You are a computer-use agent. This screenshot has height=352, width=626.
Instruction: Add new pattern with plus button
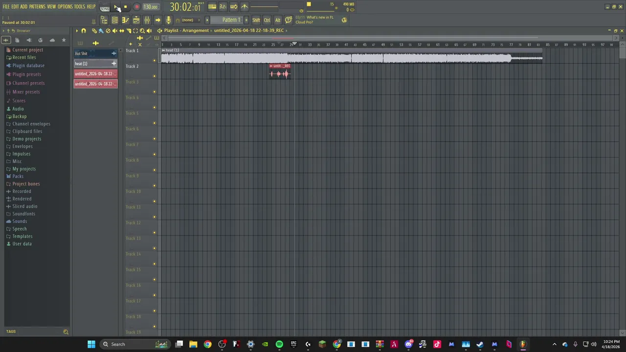click(x=246, y=20)
